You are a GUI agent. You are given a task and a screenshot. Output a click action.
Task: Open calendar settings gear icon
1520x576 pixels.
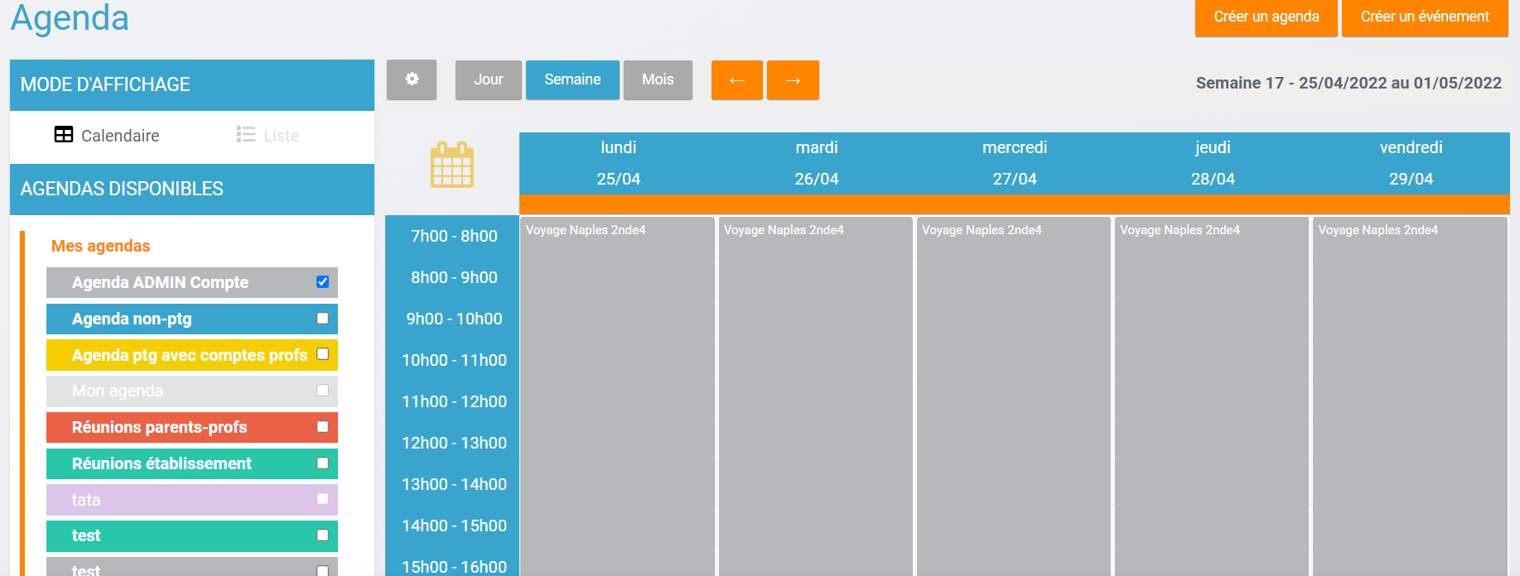click(x=412, y=79)
